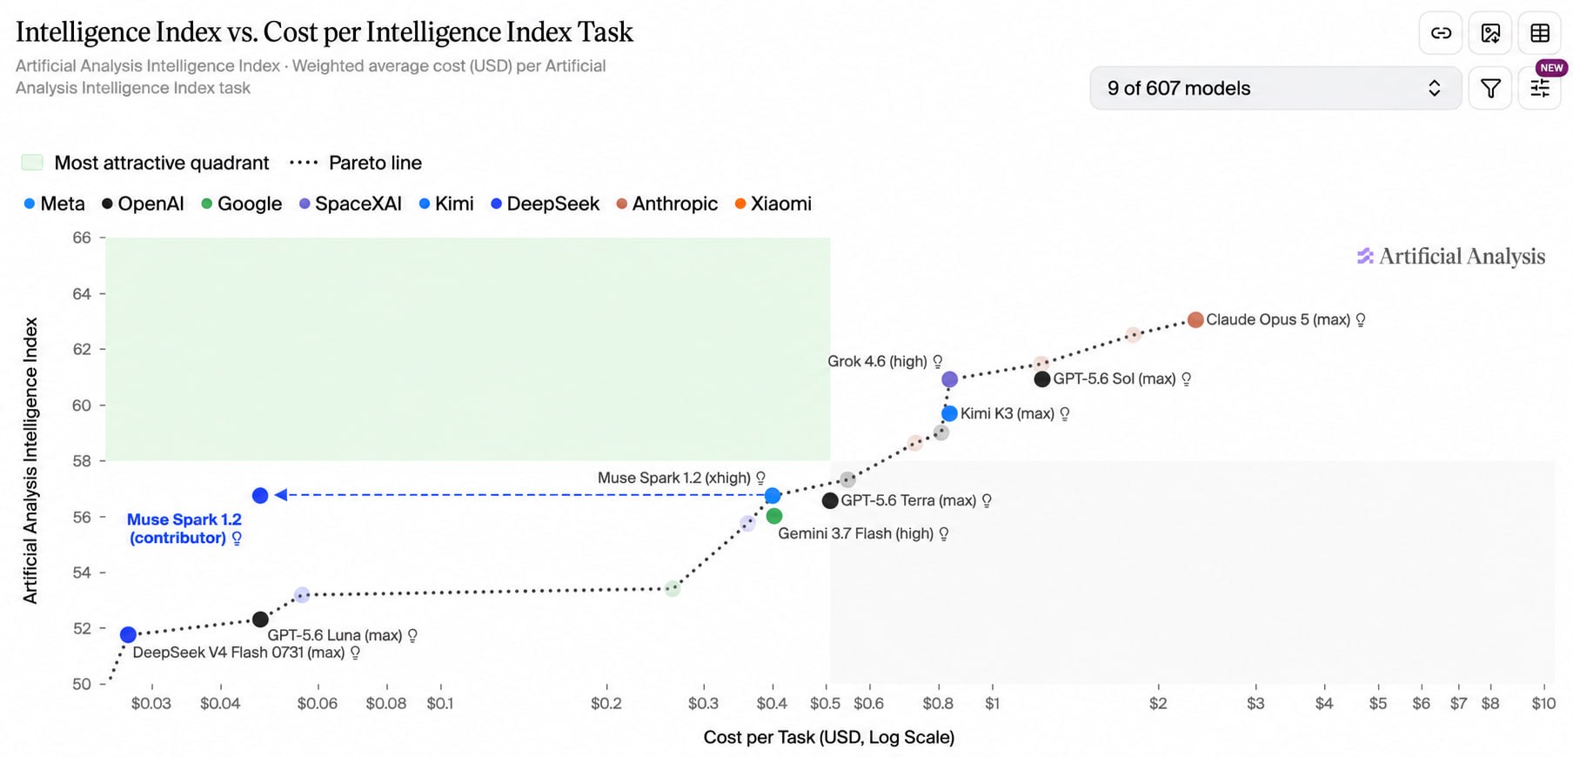1573x757 pixels.
Task: Select the Claude Opus 5 (max) data point
Action: pos(1195,320)
